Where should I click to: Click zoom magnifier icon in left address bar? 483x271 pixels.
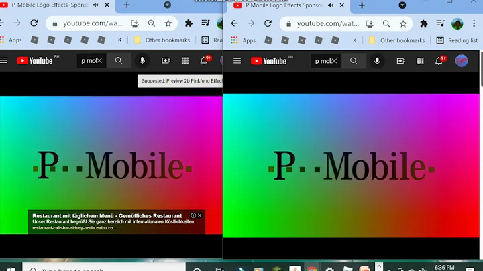tap(151, 23)
